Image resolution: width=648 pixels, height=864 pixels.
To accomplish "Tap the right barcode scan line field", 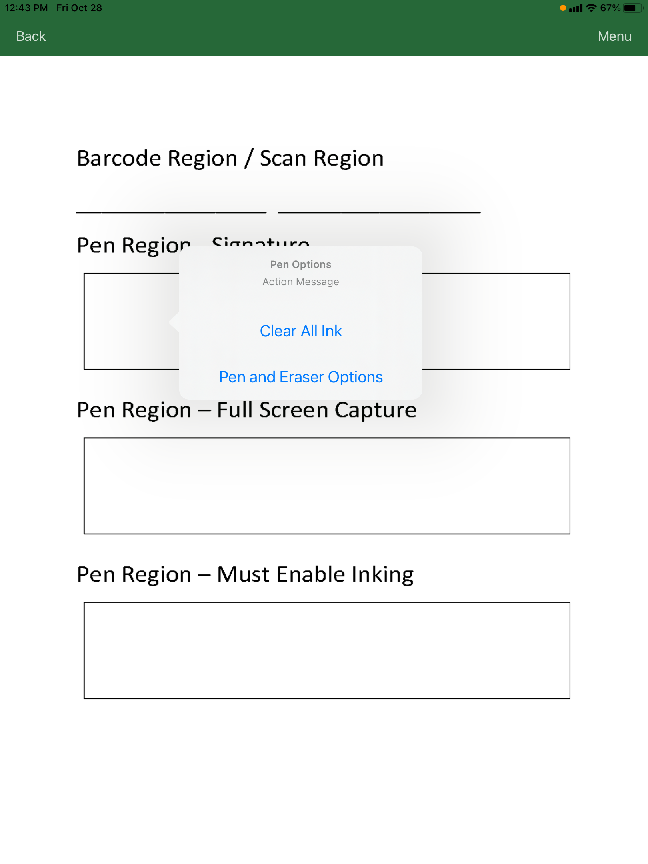I will (379, 211).
